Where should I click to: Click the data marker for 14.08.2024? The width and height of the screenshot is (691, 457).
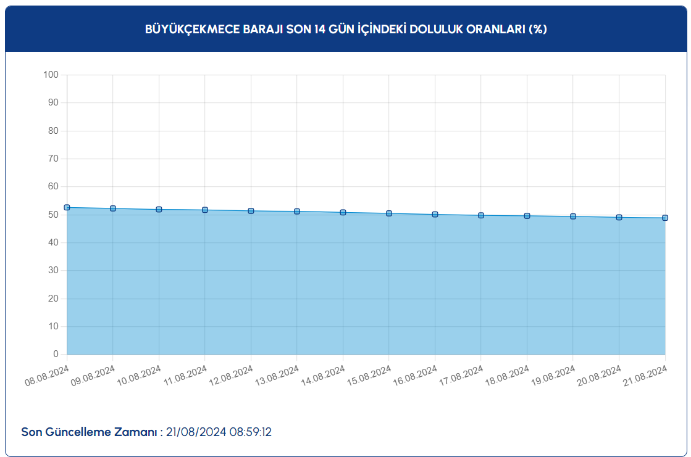tap(343, 213)
